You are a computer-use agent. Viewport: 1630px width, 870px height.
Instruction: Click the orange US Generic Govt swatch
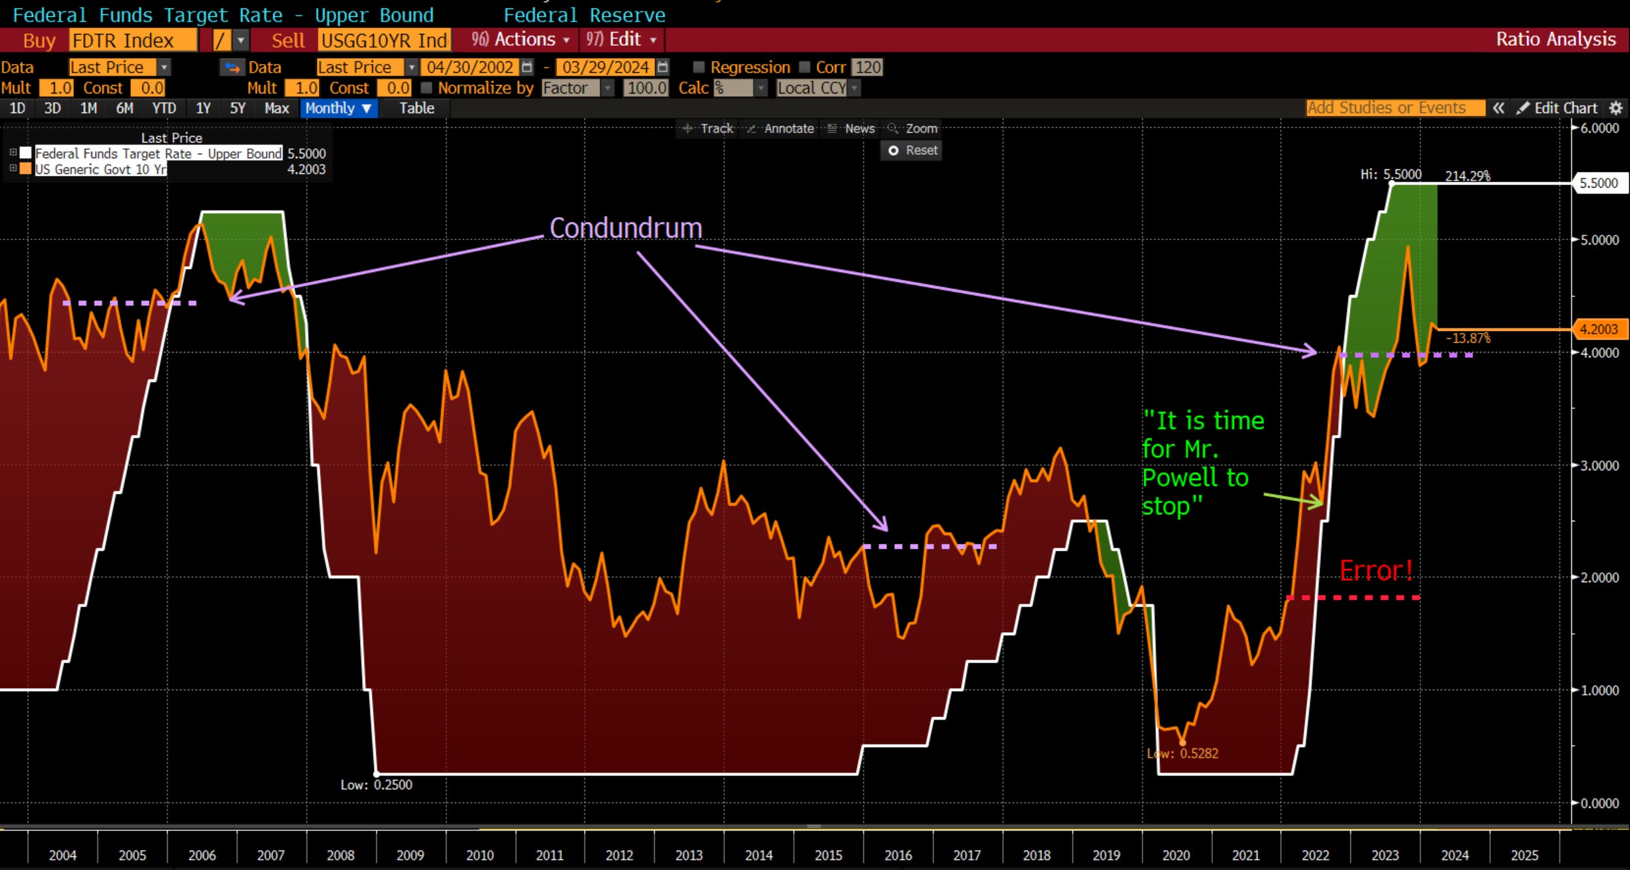tap(26, 169)
